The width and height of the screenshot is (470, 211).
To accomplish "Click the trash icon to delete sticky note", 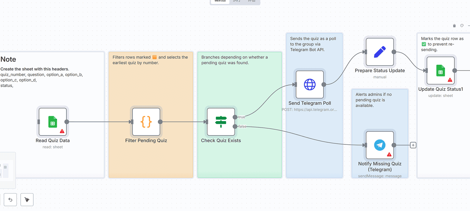I will pos(454,26).
